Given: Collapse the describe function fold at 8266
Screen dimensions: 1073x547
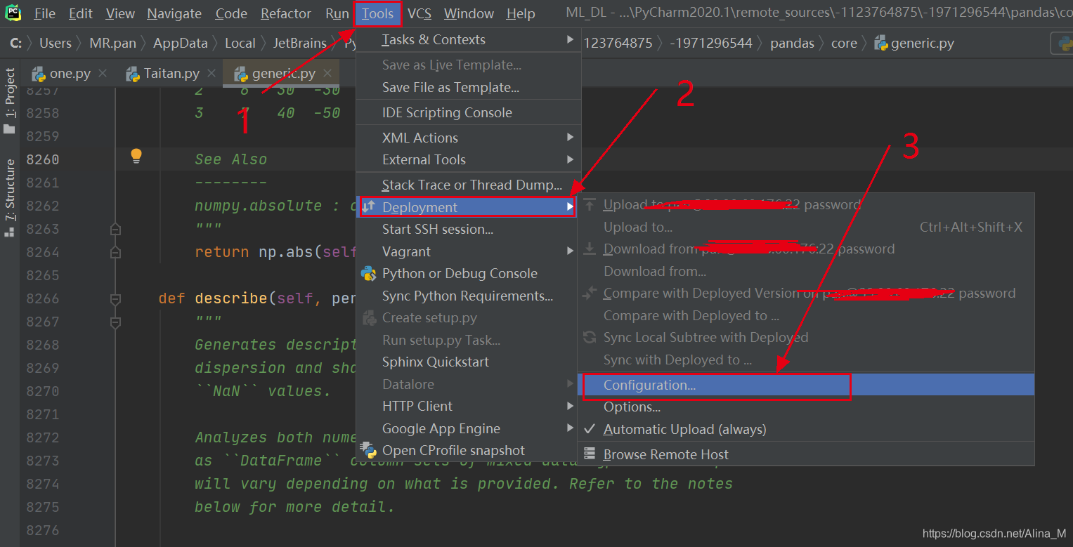Looking at the screenshot, I should [x=116, y=299].
